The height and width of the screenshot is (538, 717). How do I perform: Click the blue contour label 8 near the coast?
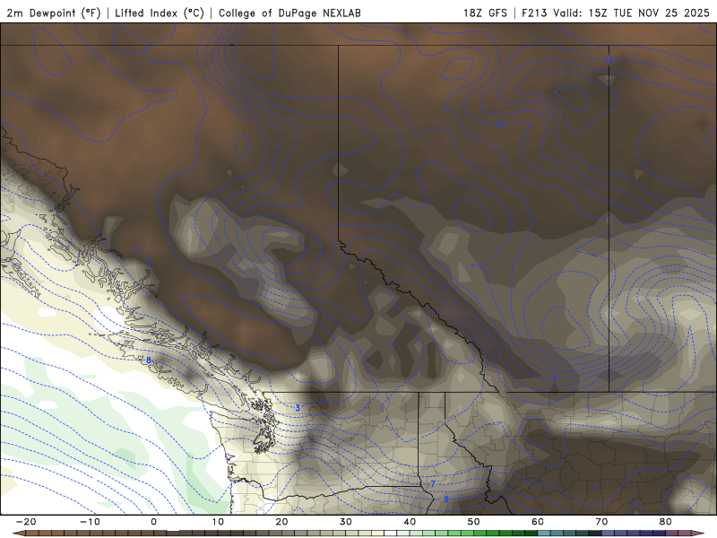(149, 360)
